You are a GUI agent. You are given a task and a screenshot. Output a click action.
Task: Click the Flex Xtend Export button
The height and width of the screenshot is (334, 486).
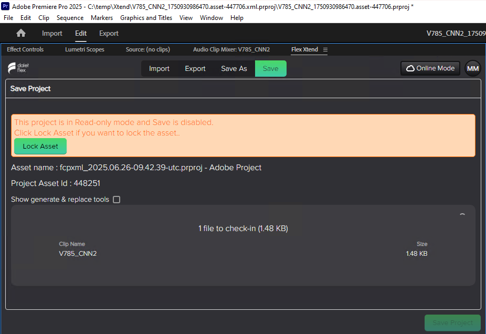(195, 69)
